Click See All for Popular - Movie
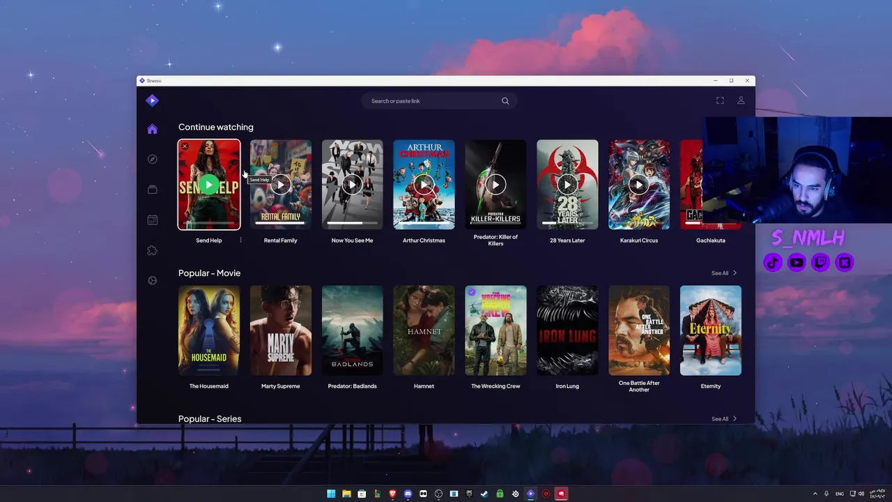Viewport: 892px width, 502px height. pyautogui.click(x=724, y=273)
